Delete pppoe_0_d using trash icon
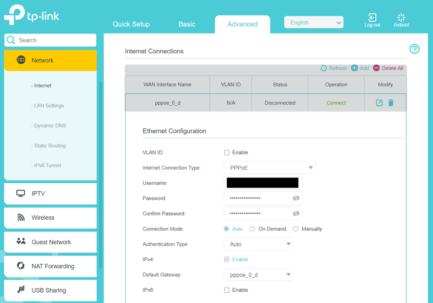Image resolution: width=433 pixels, height=303 pixels. [x=391, y=103]
